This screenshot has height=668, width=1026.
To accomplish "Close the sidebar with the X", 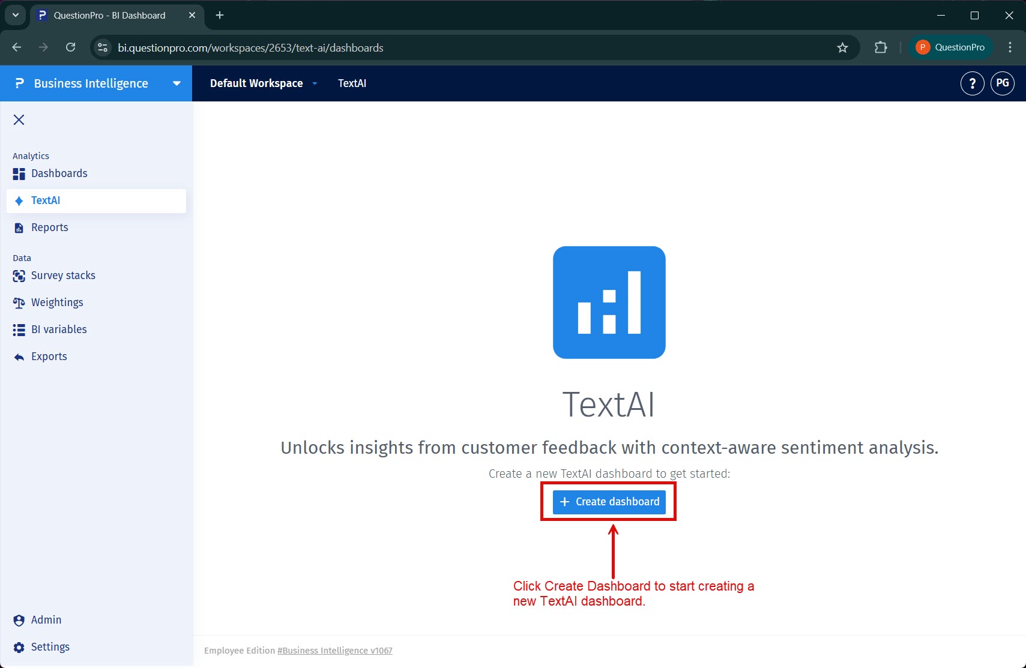I will [19, 119].
